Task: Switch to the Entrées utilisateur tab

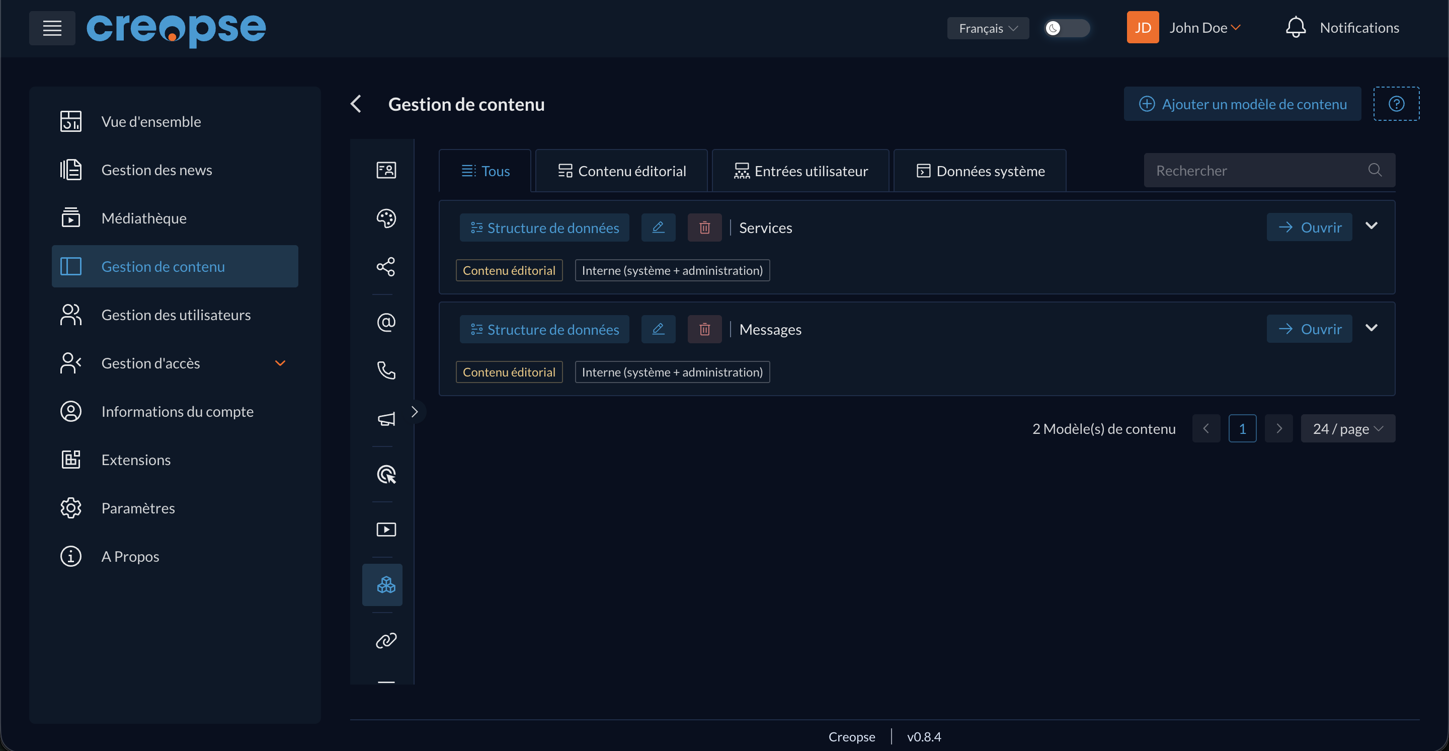Action: click(x=800, y=171)
